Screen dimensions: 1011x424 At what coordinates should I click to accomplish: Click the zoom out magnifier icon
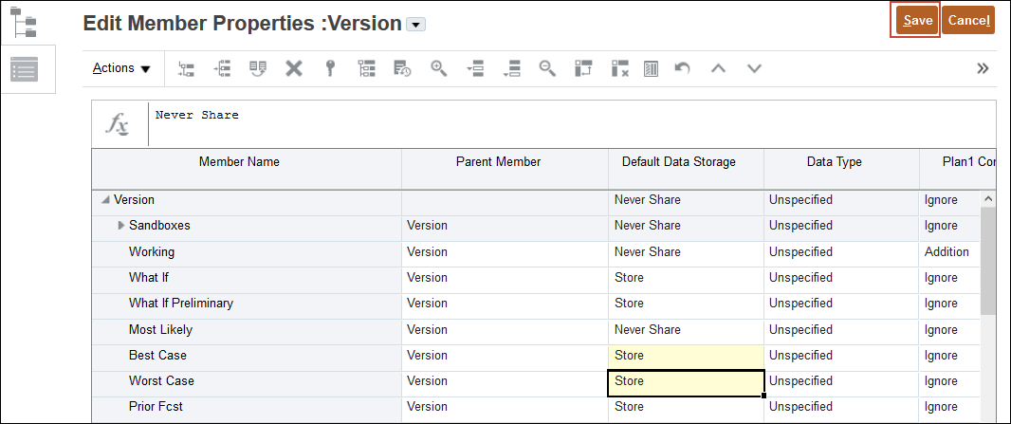[546, 68]
